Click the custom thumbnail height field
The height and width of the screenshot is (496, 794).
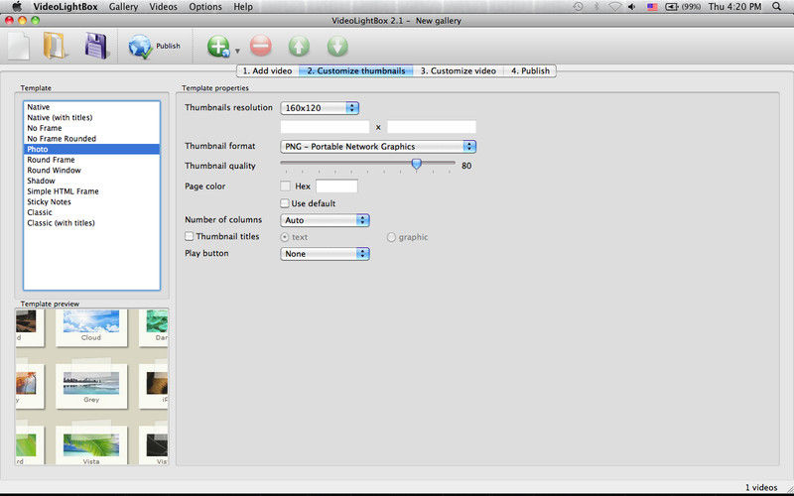(432, 127)
